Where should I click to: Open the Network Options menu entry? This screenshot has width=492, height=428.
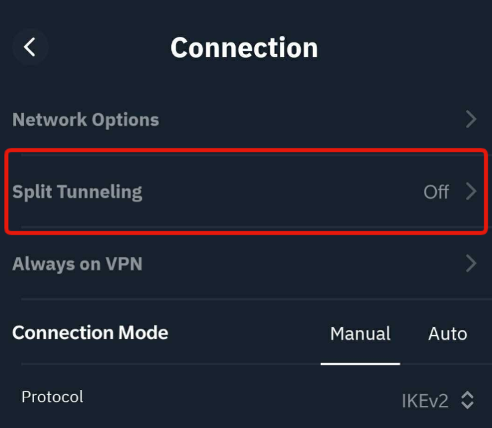[86, 120]
